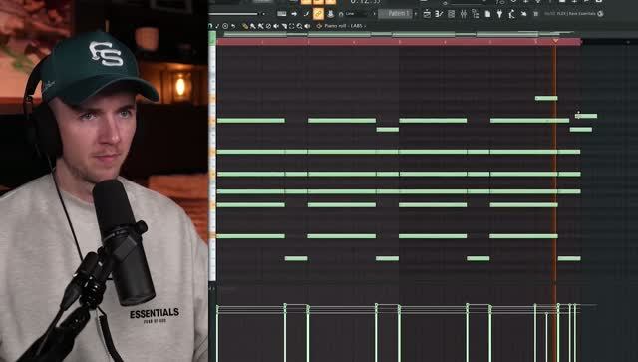Select the Paint brush tool
638x362 pixels.
252,26
